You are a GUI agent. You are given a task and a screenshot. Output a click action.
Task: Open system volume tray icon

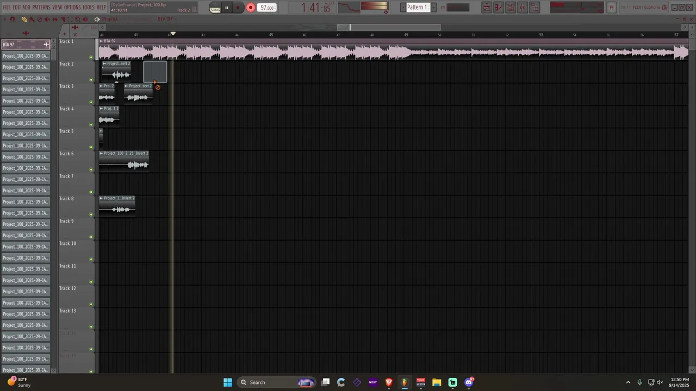tap(661, 382)
